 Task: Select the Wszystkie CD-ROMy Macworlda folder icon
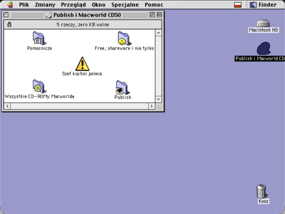click(39, 86)
